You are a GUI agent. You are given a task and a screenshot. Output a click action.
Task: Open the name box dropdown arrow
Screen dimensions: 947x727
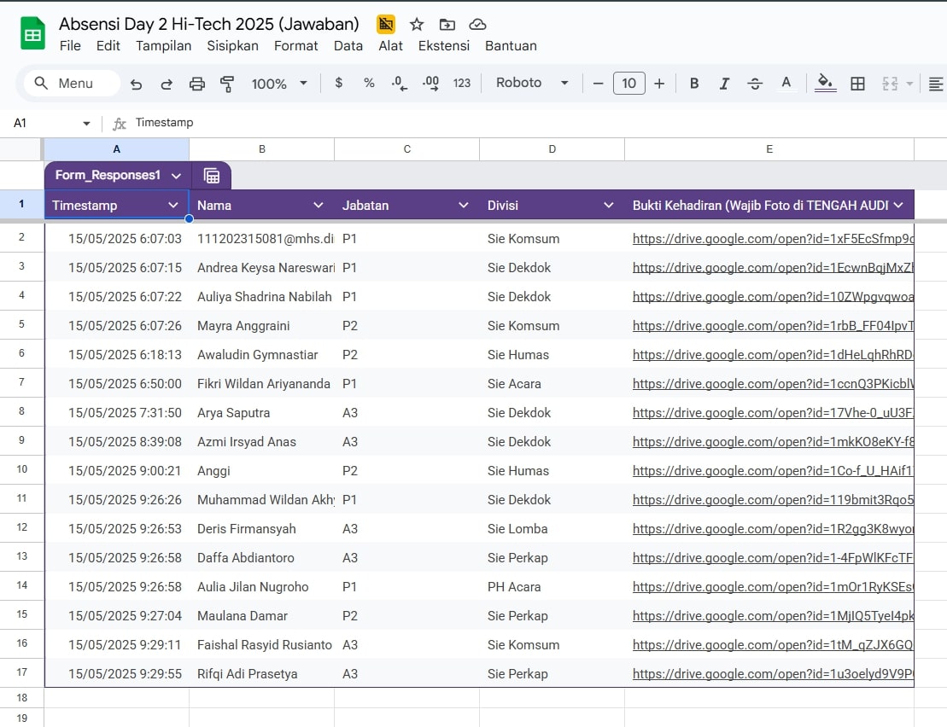86,123
